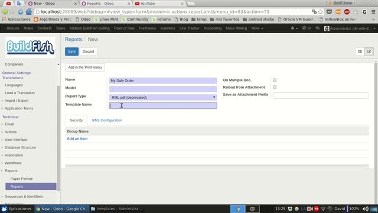
Task: Switch to form view icon
Action: 369,51
